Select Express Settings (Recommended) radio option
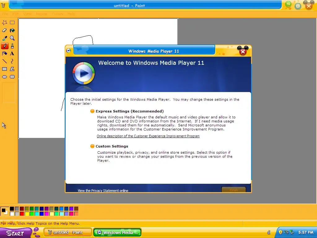Viewport: 317px width, 238px height. click(92, 111)
